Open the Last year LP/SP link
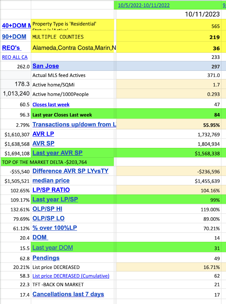This screenshot has height=304, width=226. coord(55,199)
